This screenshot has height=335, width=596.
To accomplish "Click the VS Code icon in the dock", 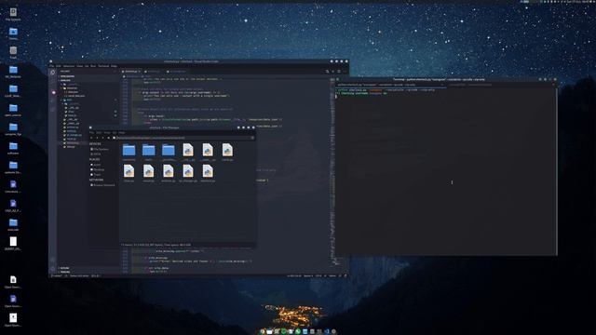I will pyautogui.click(x=327, y=331).
